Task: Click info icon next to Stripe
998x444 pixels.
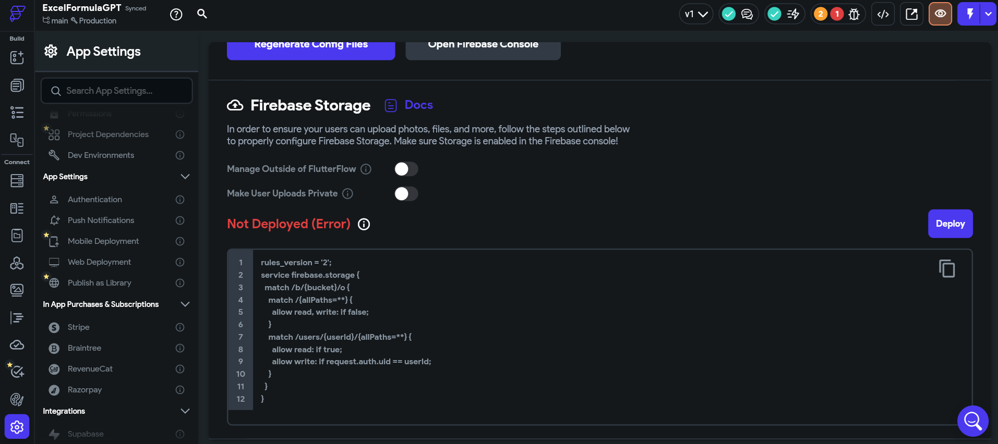Action: [180, 327]
